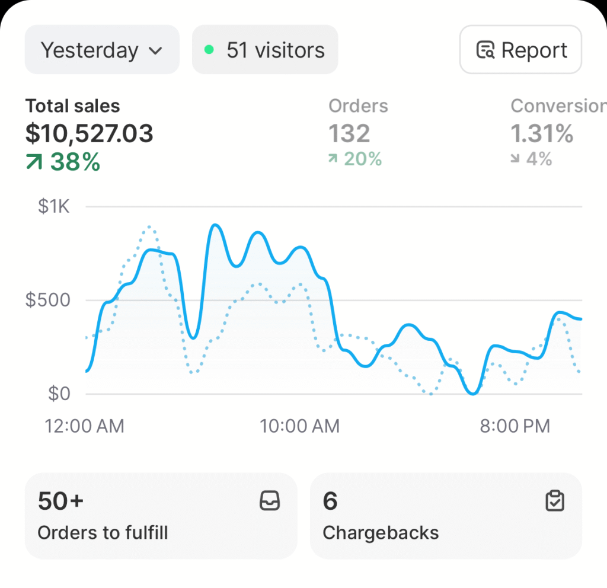Switch to the Conversion metric tab

(557, 107)
